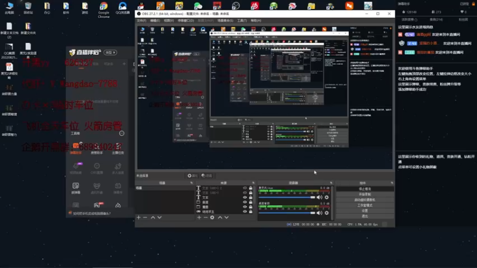Click 滤镜 filters button above Sources dock
Image resolution: width=477 pixels, height=268 pixels.
(x=207, y=176)
